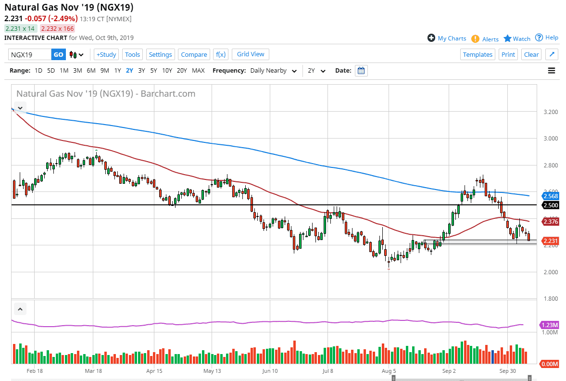Viewport: 566px width, 381px height.
Task: Select the 6M range
Action: coord(91,70)
